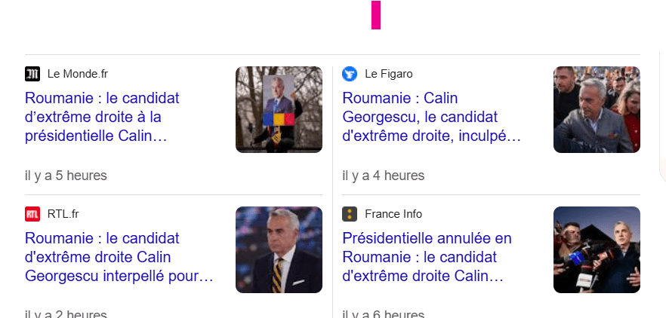Image resolution: width=666 pixels, height=318 pixels.
Task: Click the pink marker in the green header
Action: pyautogui.click(x=376, y=15)
